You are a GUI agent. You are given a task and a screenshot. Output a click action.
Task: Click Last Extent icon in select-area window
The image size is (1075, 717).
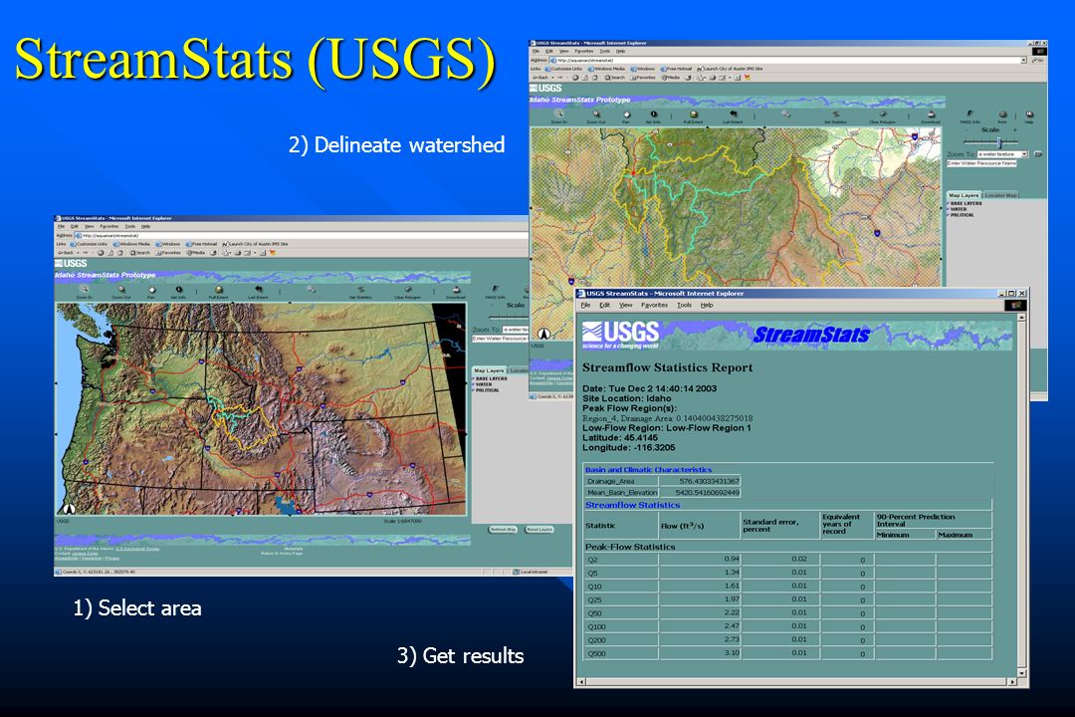coord(259,291)
